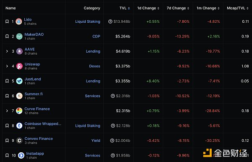Toggle the bookmark for JustLend
The image size is (252, 162).
pos(7,81)
